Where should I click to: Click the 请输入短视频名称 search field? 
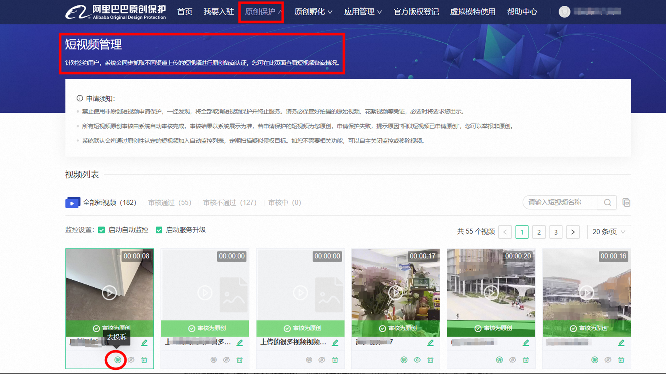click(x=560, y=202)
